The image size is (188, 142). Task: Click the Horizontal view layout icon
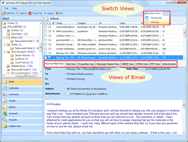coord(147,18)
